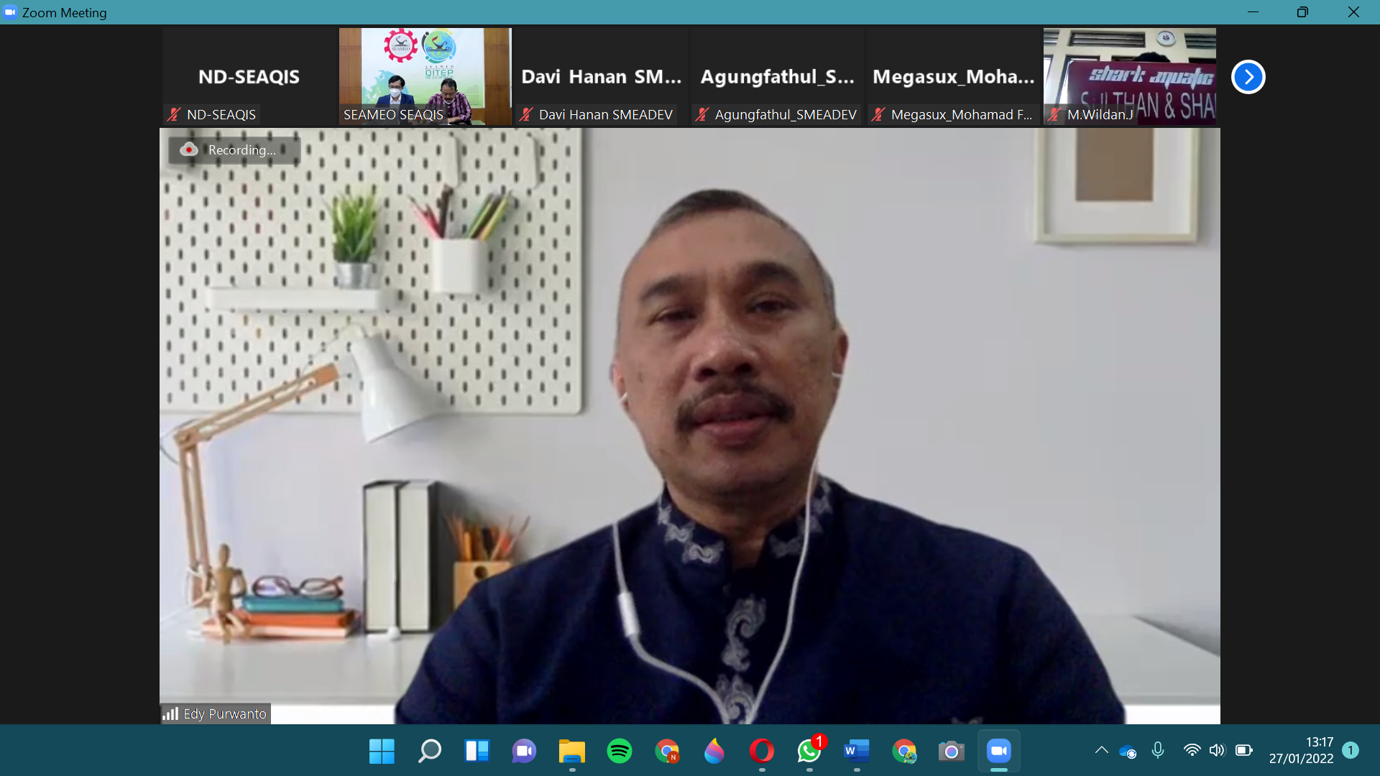Open Windows Start menu
The width and height of the screenshot is (1380, 776).
[382, 752]
